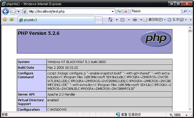This screenshot has width=194, height=118.
Task: Click the Server API label cell
Action: tap(32, 94)
